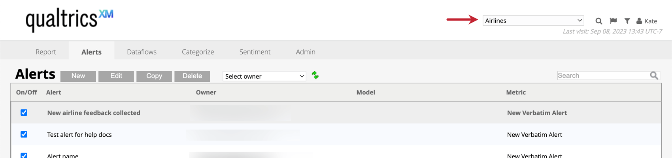Click the magnifier in alerts search box
672x158 pixels.
[654, 75]
